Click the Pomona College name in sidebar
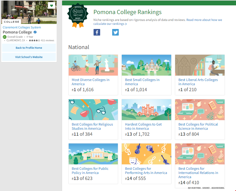 coord(17,32)
